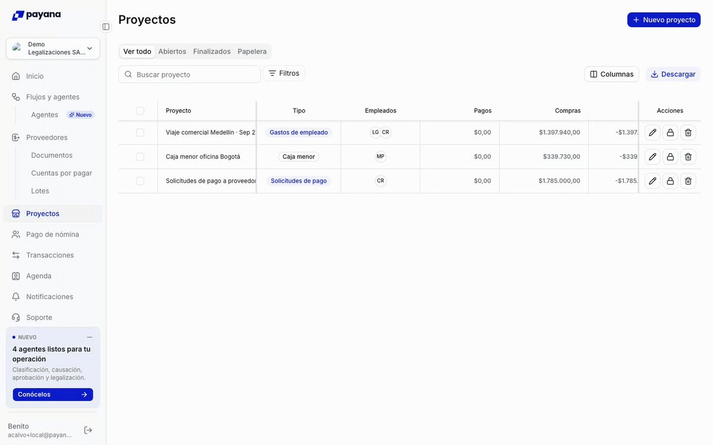Click Descargar to download projects
The width and height of the screenshot is (713, 445).
(x=673, y=74)
